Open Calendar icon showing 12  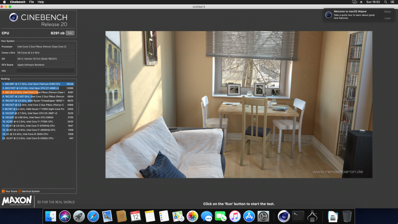click(x=136, y=216)
